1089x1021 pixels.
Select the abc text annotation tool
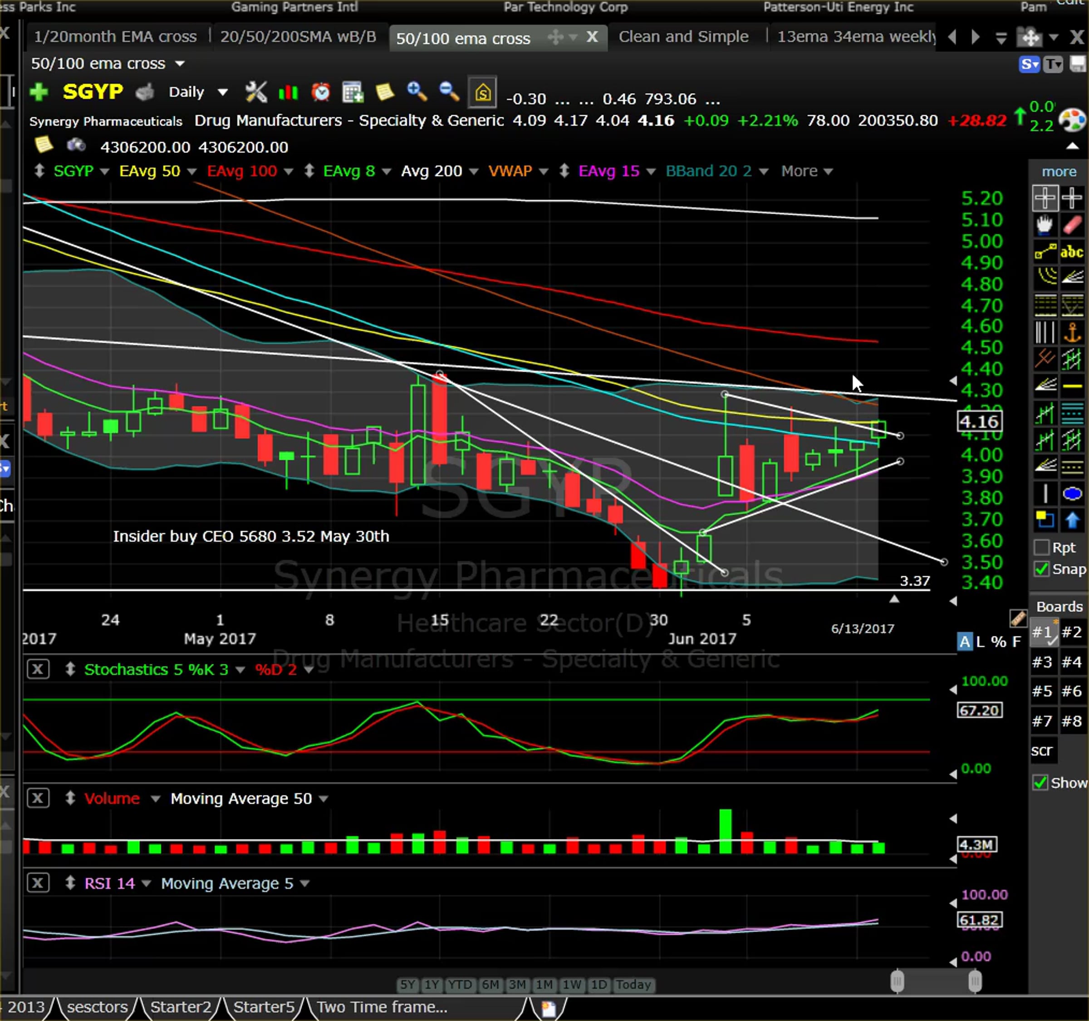pyautogui.click(x=1072, y=252)
